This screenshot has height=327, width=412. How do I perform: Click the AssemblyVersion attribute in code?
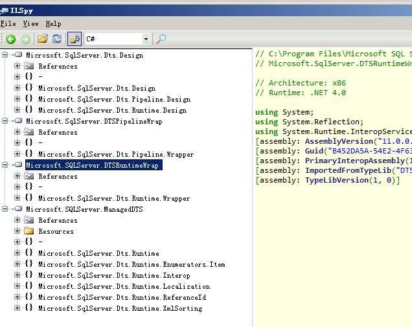tap(339, 141)
